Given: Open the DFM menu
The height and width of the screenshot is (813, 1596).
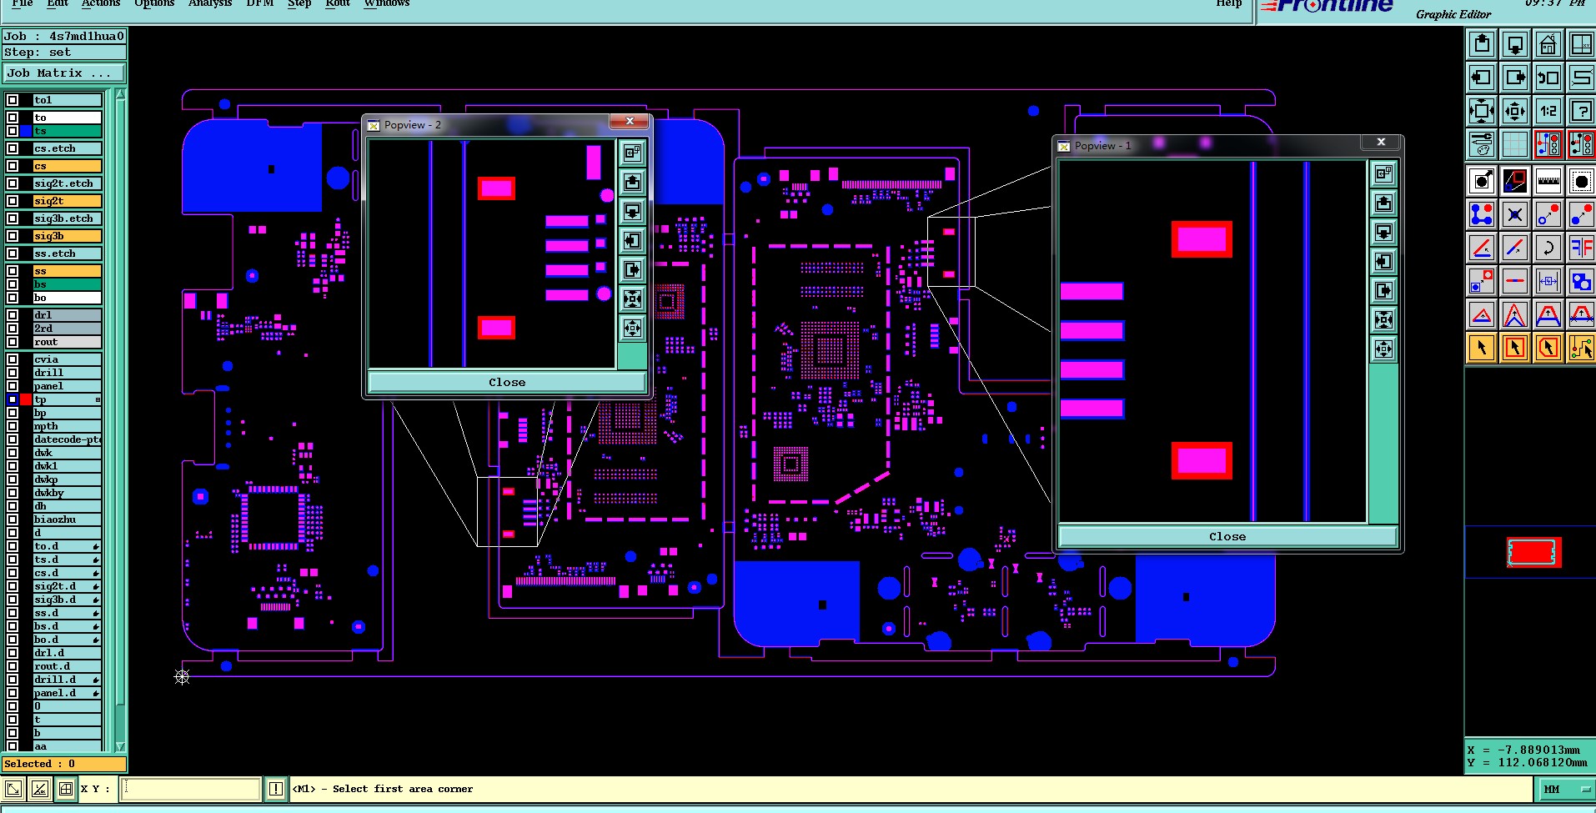Looking at the screenshot, I should (259, 3).
